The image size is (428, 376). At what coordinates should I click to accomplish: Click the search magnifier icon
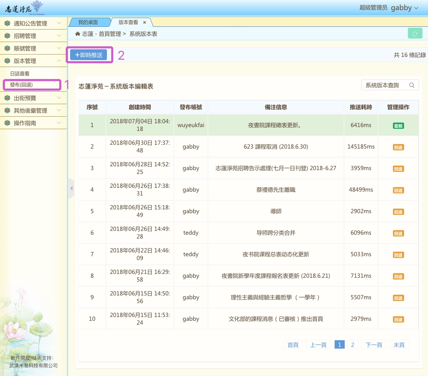[x=412, y=85]
